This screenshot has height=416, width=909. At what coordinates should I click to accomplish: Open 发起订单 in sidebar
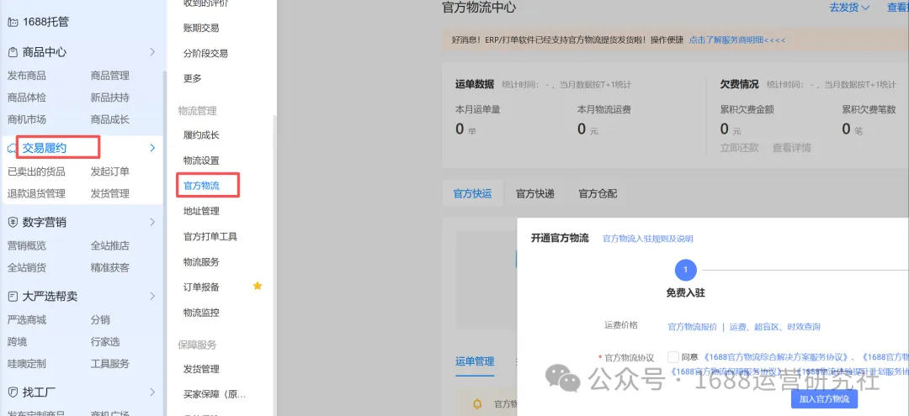tap(110, 171)
